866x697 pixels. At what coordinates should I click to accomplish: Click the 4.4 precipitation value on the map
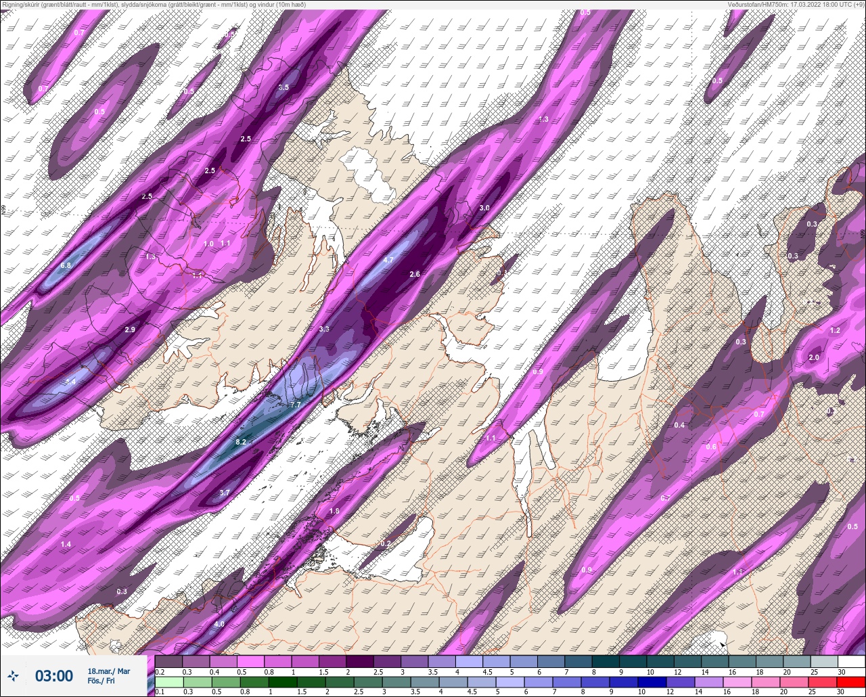tap(71, 382)
